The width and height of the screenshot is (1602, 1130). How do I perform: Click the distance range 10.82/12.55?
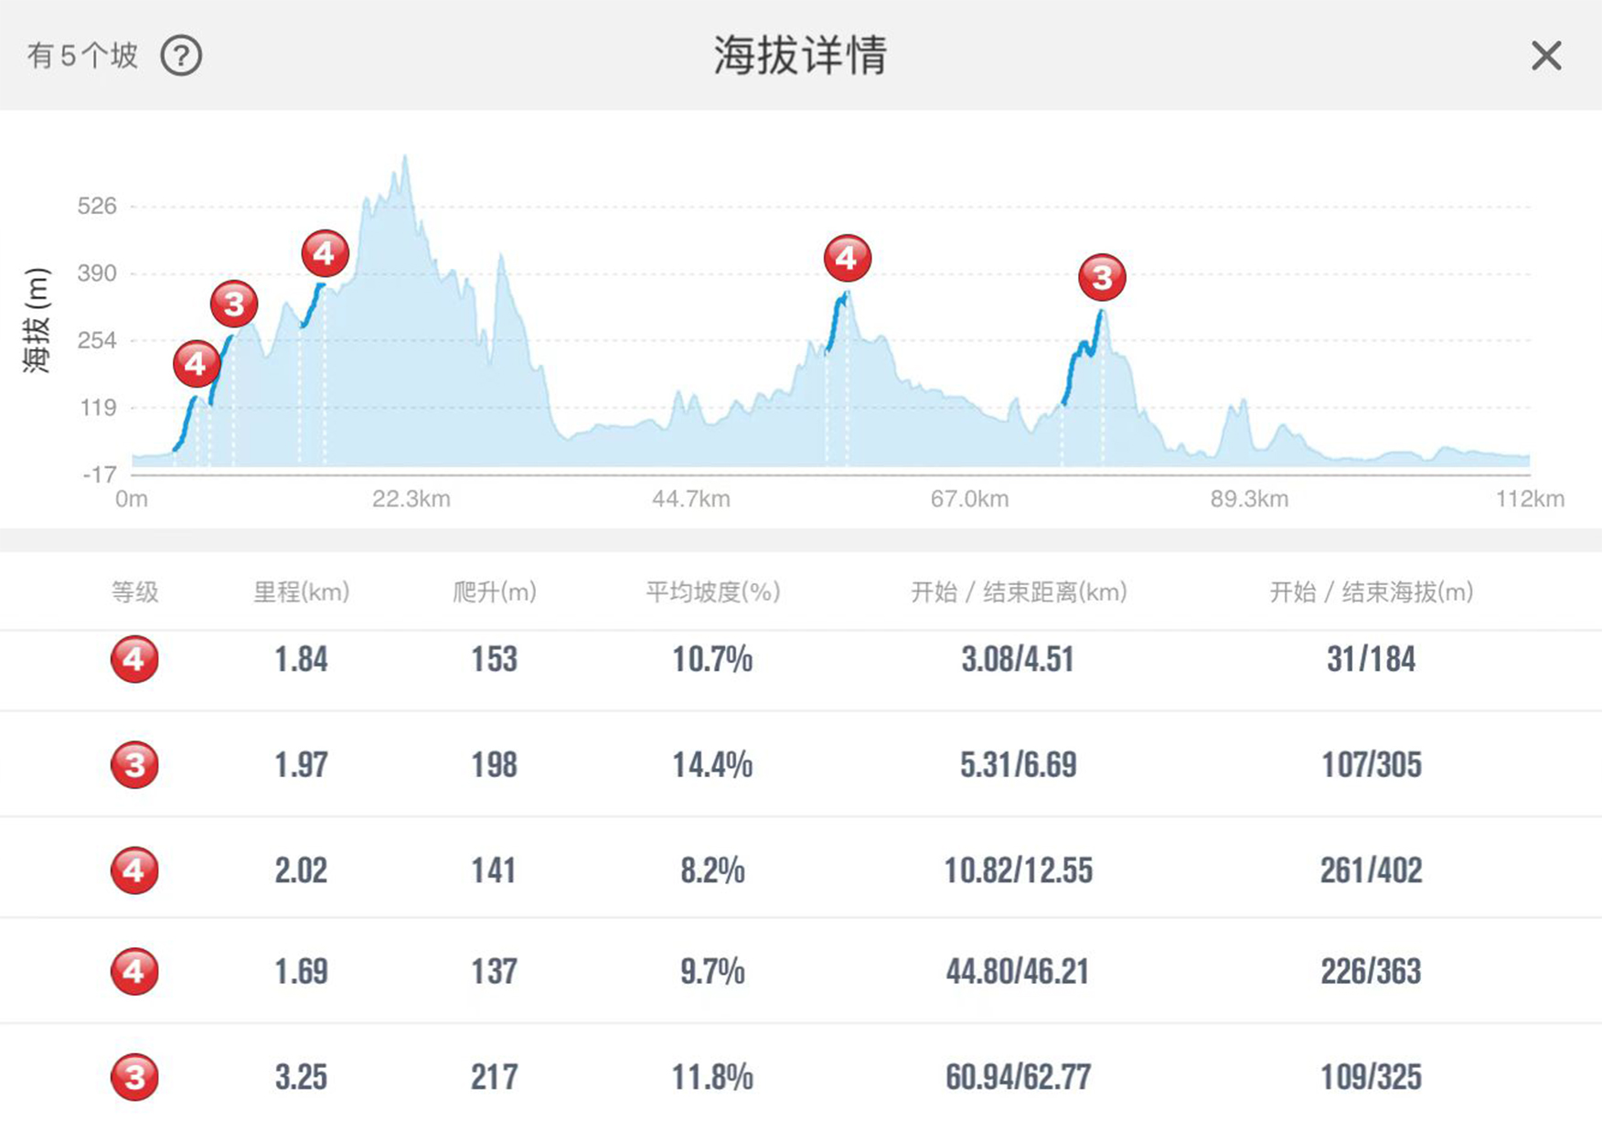pos(1019,870)
